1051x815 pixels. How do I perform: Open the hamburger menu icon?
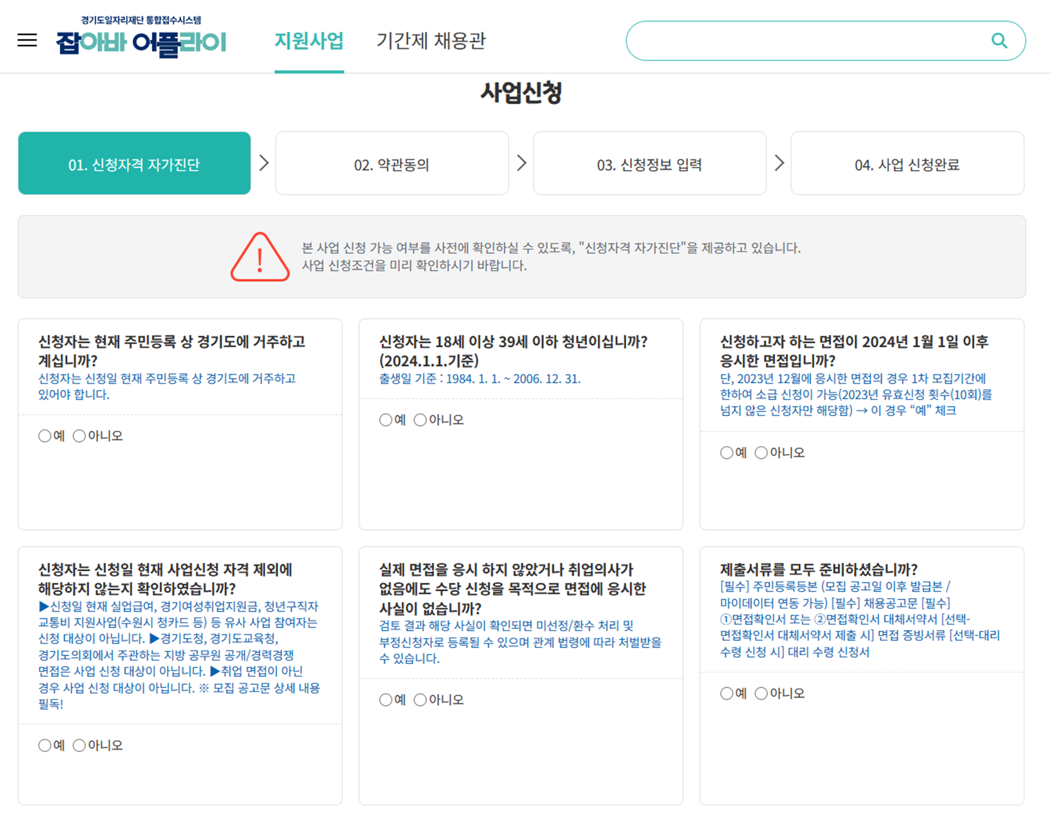pos(27,40)
